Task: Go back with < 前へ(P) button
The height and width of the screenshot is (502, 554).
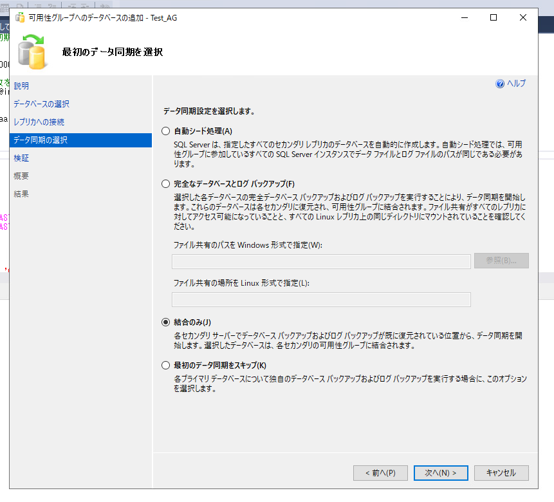Action: pos(380,472)
